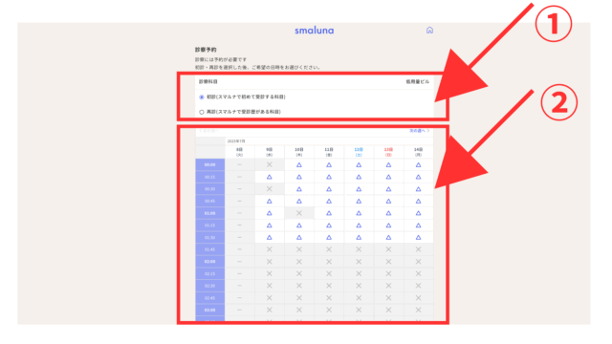Screen dimensions: 612x344
Task: Click the 03:00 time row header
Action: coord(210,310)
